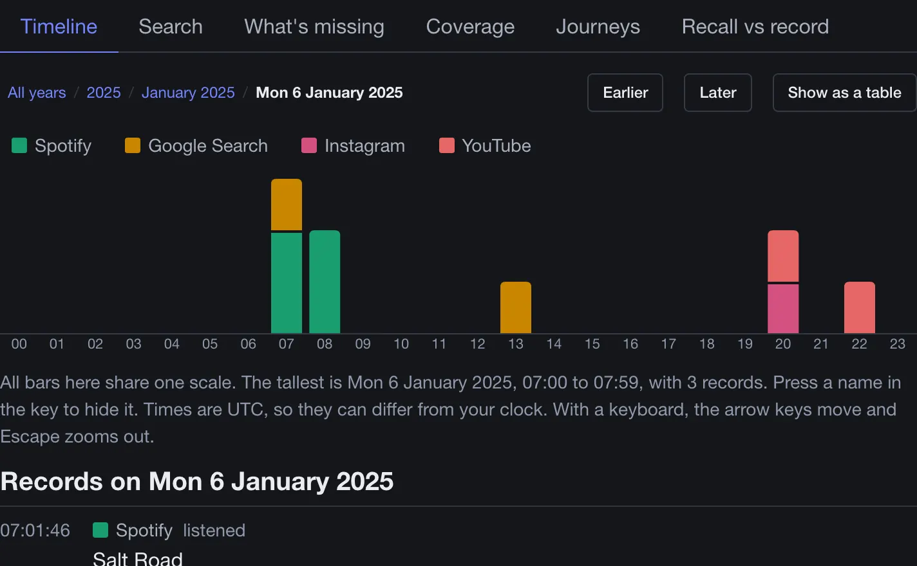Click the Spotify bar at hour 08
The image size is (917, 566).
tap(325, 282)
